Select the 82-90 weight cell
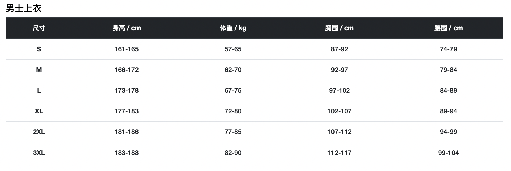Image resolution: width=511 pixels, height=171 pixels. [233, 153]
